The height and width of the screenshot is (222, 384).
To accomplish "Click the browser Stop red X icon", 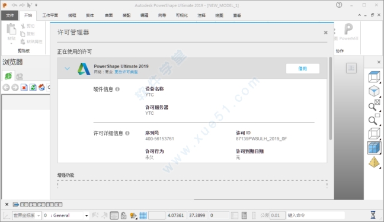I will point(24,88).
